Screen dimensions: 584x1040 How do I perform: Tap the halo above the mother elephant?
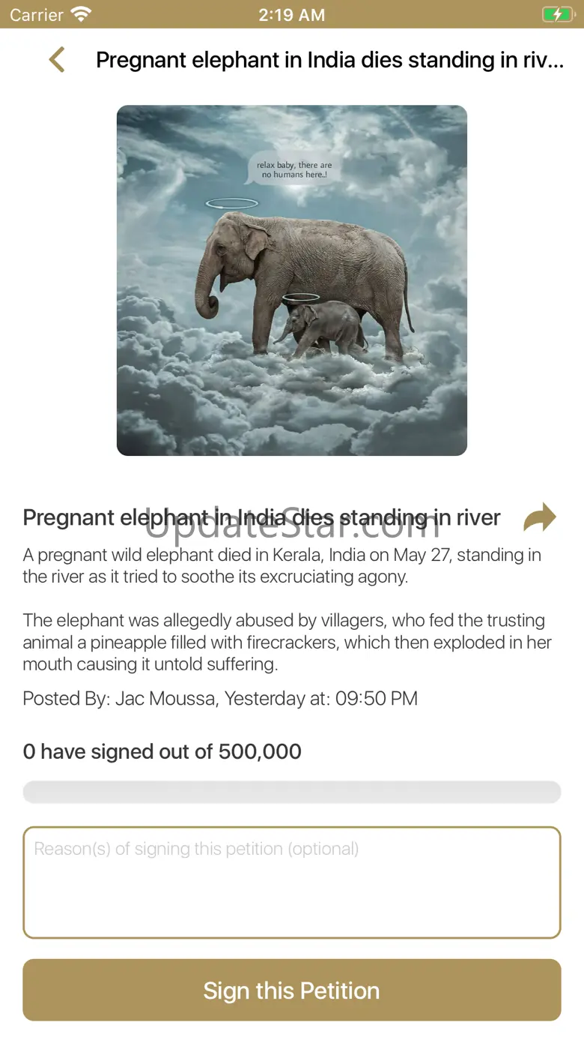[x=232, y=203]
